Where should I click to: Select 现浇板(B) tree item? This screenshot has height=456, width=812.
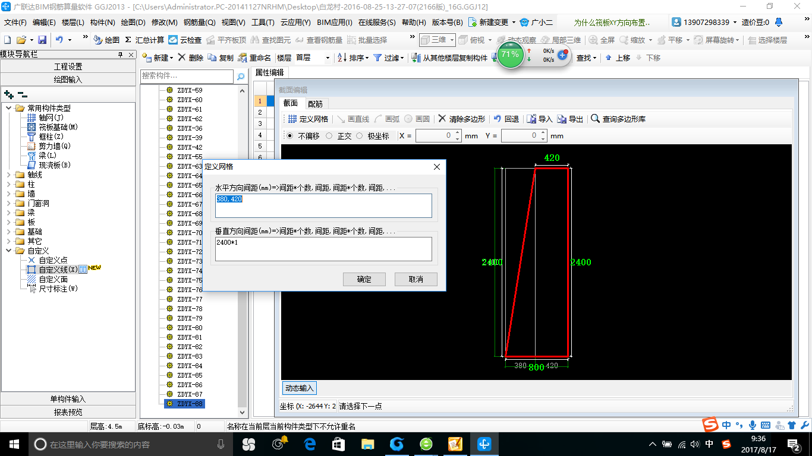pos(49,165)
